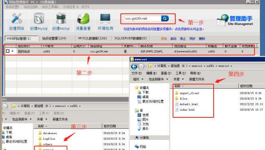The image size is (265, 150).
Task: Expand address bar dropdown in wwwroot window
Action: click(x=231, y=66)
